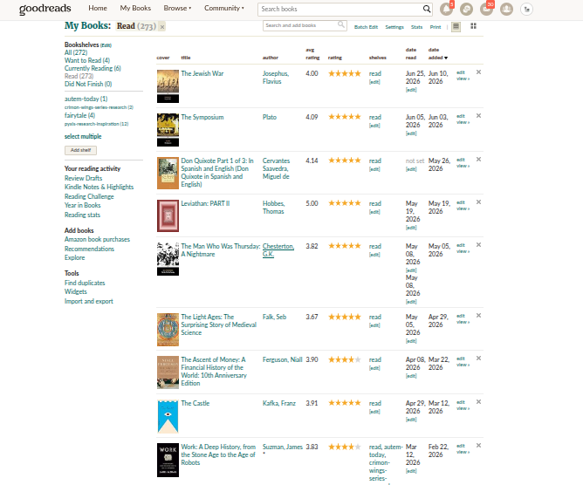Sort by date added column header

coord(437,53)
